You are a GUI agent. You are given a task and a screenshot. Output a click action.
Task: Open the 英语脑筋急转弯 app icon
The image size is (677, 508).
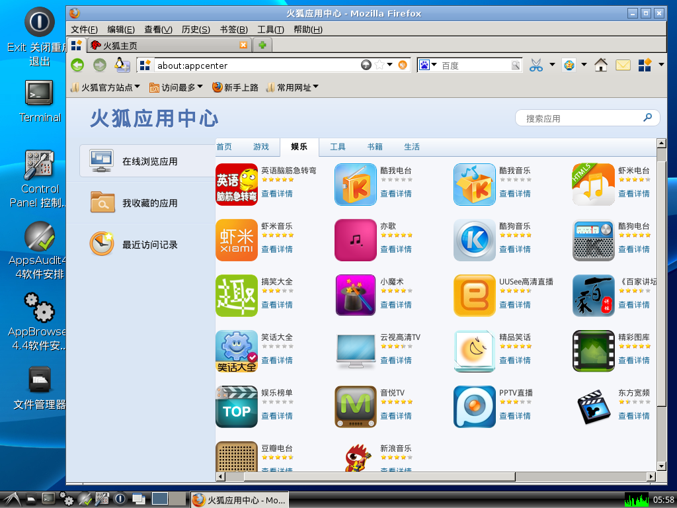(237, 185)
